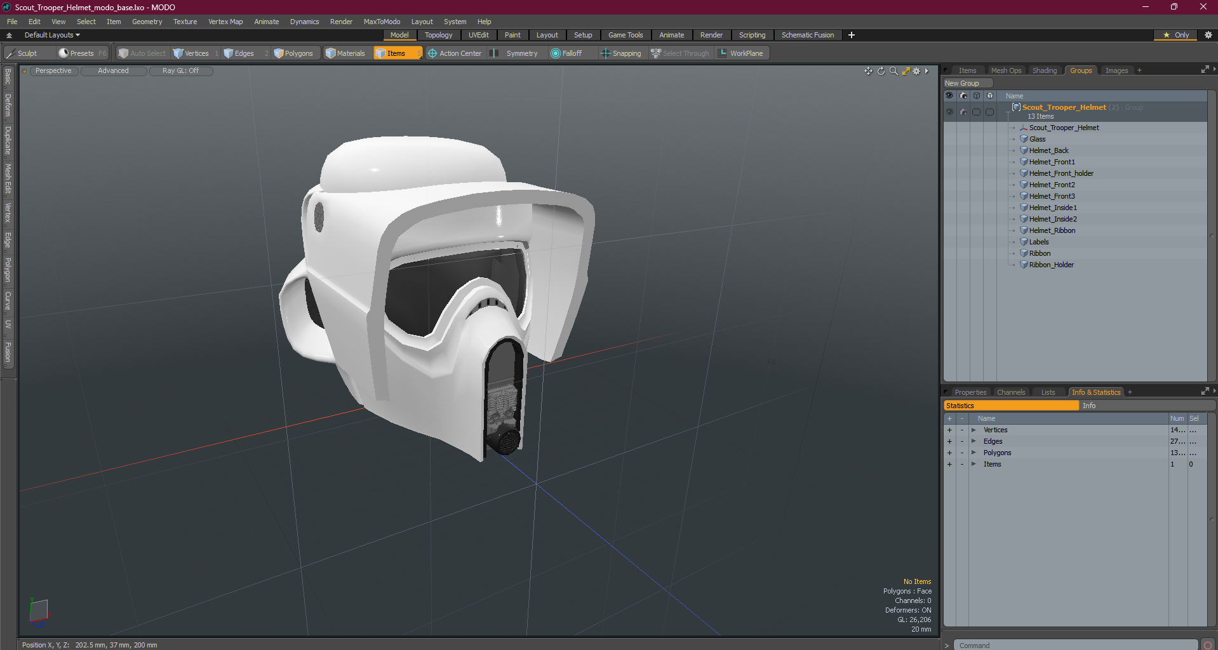Switch to the Images panel tab
The image size is (1218, 650).
coord(1116,70)
